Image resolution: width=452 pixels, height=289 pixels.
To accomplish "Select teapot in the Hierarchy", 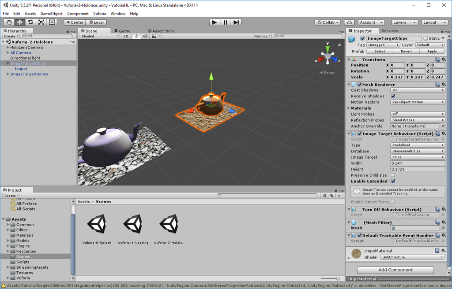I will click(x=21, y=69).
